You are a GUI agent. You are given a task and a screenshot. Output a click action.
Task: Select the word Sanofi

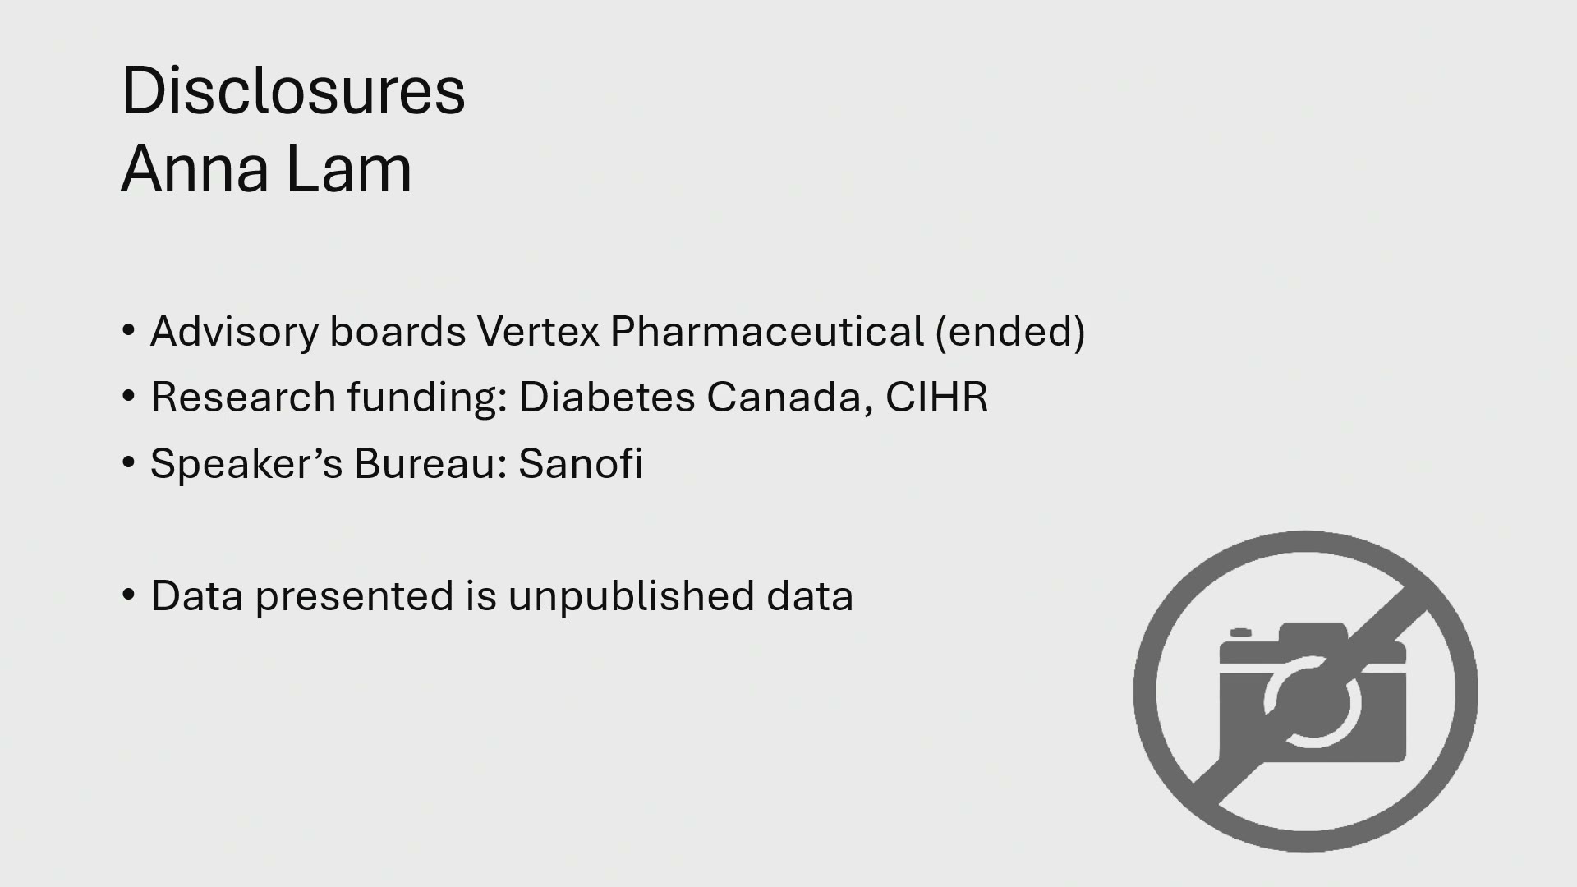coord(580,463)
